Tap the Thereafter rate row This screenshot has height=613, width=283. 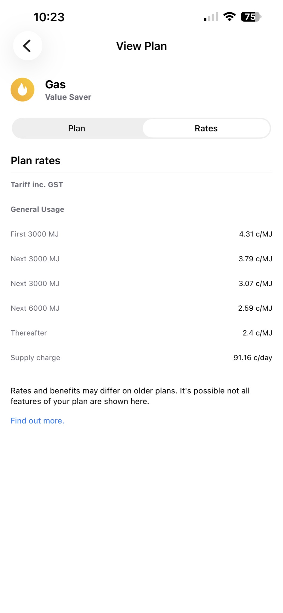141,333
